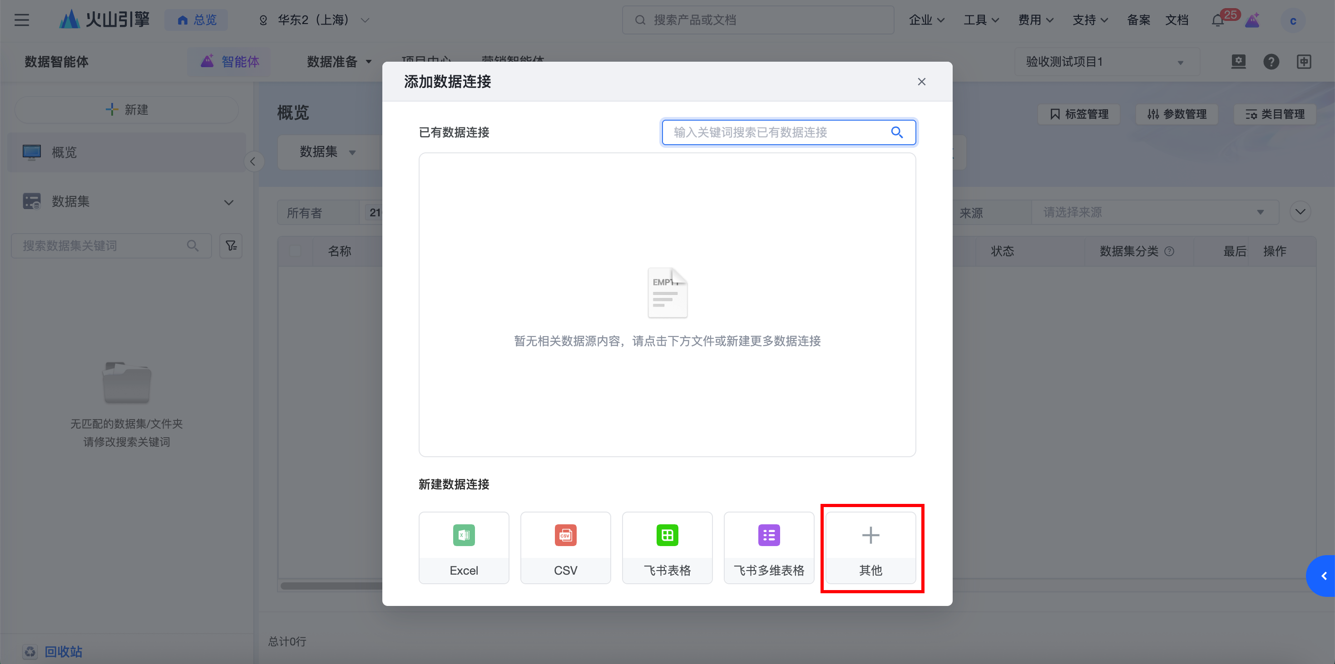
Task: Open the hamburger menu icon
Action: (x=21, y=20)
